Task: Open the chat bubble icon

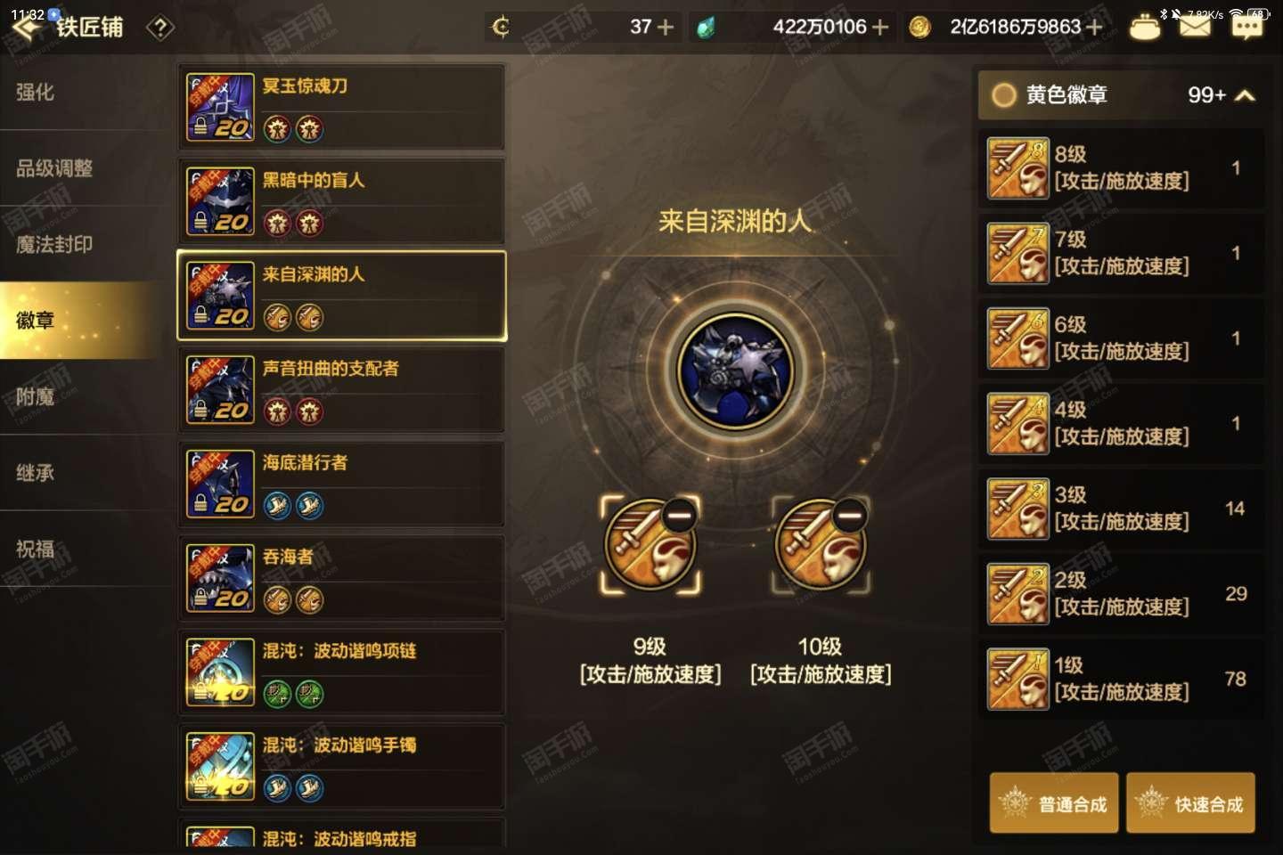Action: click(1246, 27)
